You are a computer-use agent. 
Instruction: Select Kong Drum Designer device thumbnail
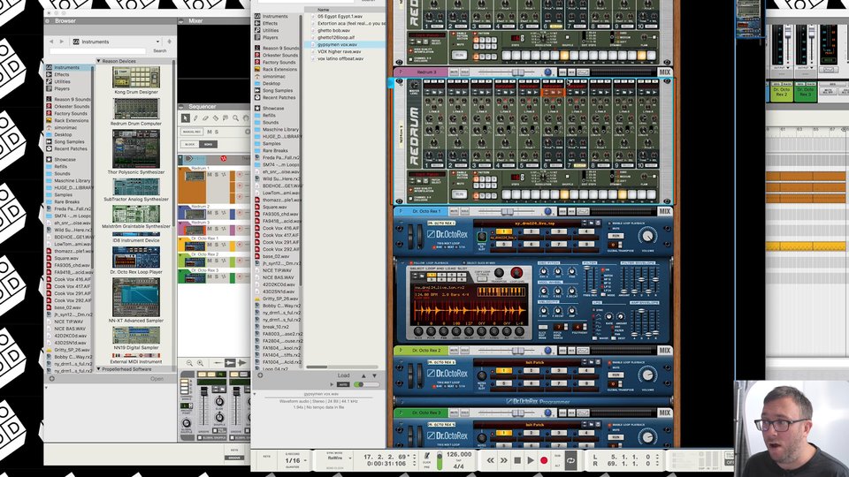(x=136, y=78)
